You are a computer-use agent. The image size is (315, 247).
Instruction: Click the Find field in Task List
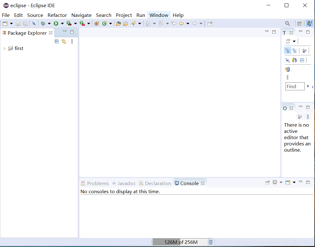(x=295, y=86)
